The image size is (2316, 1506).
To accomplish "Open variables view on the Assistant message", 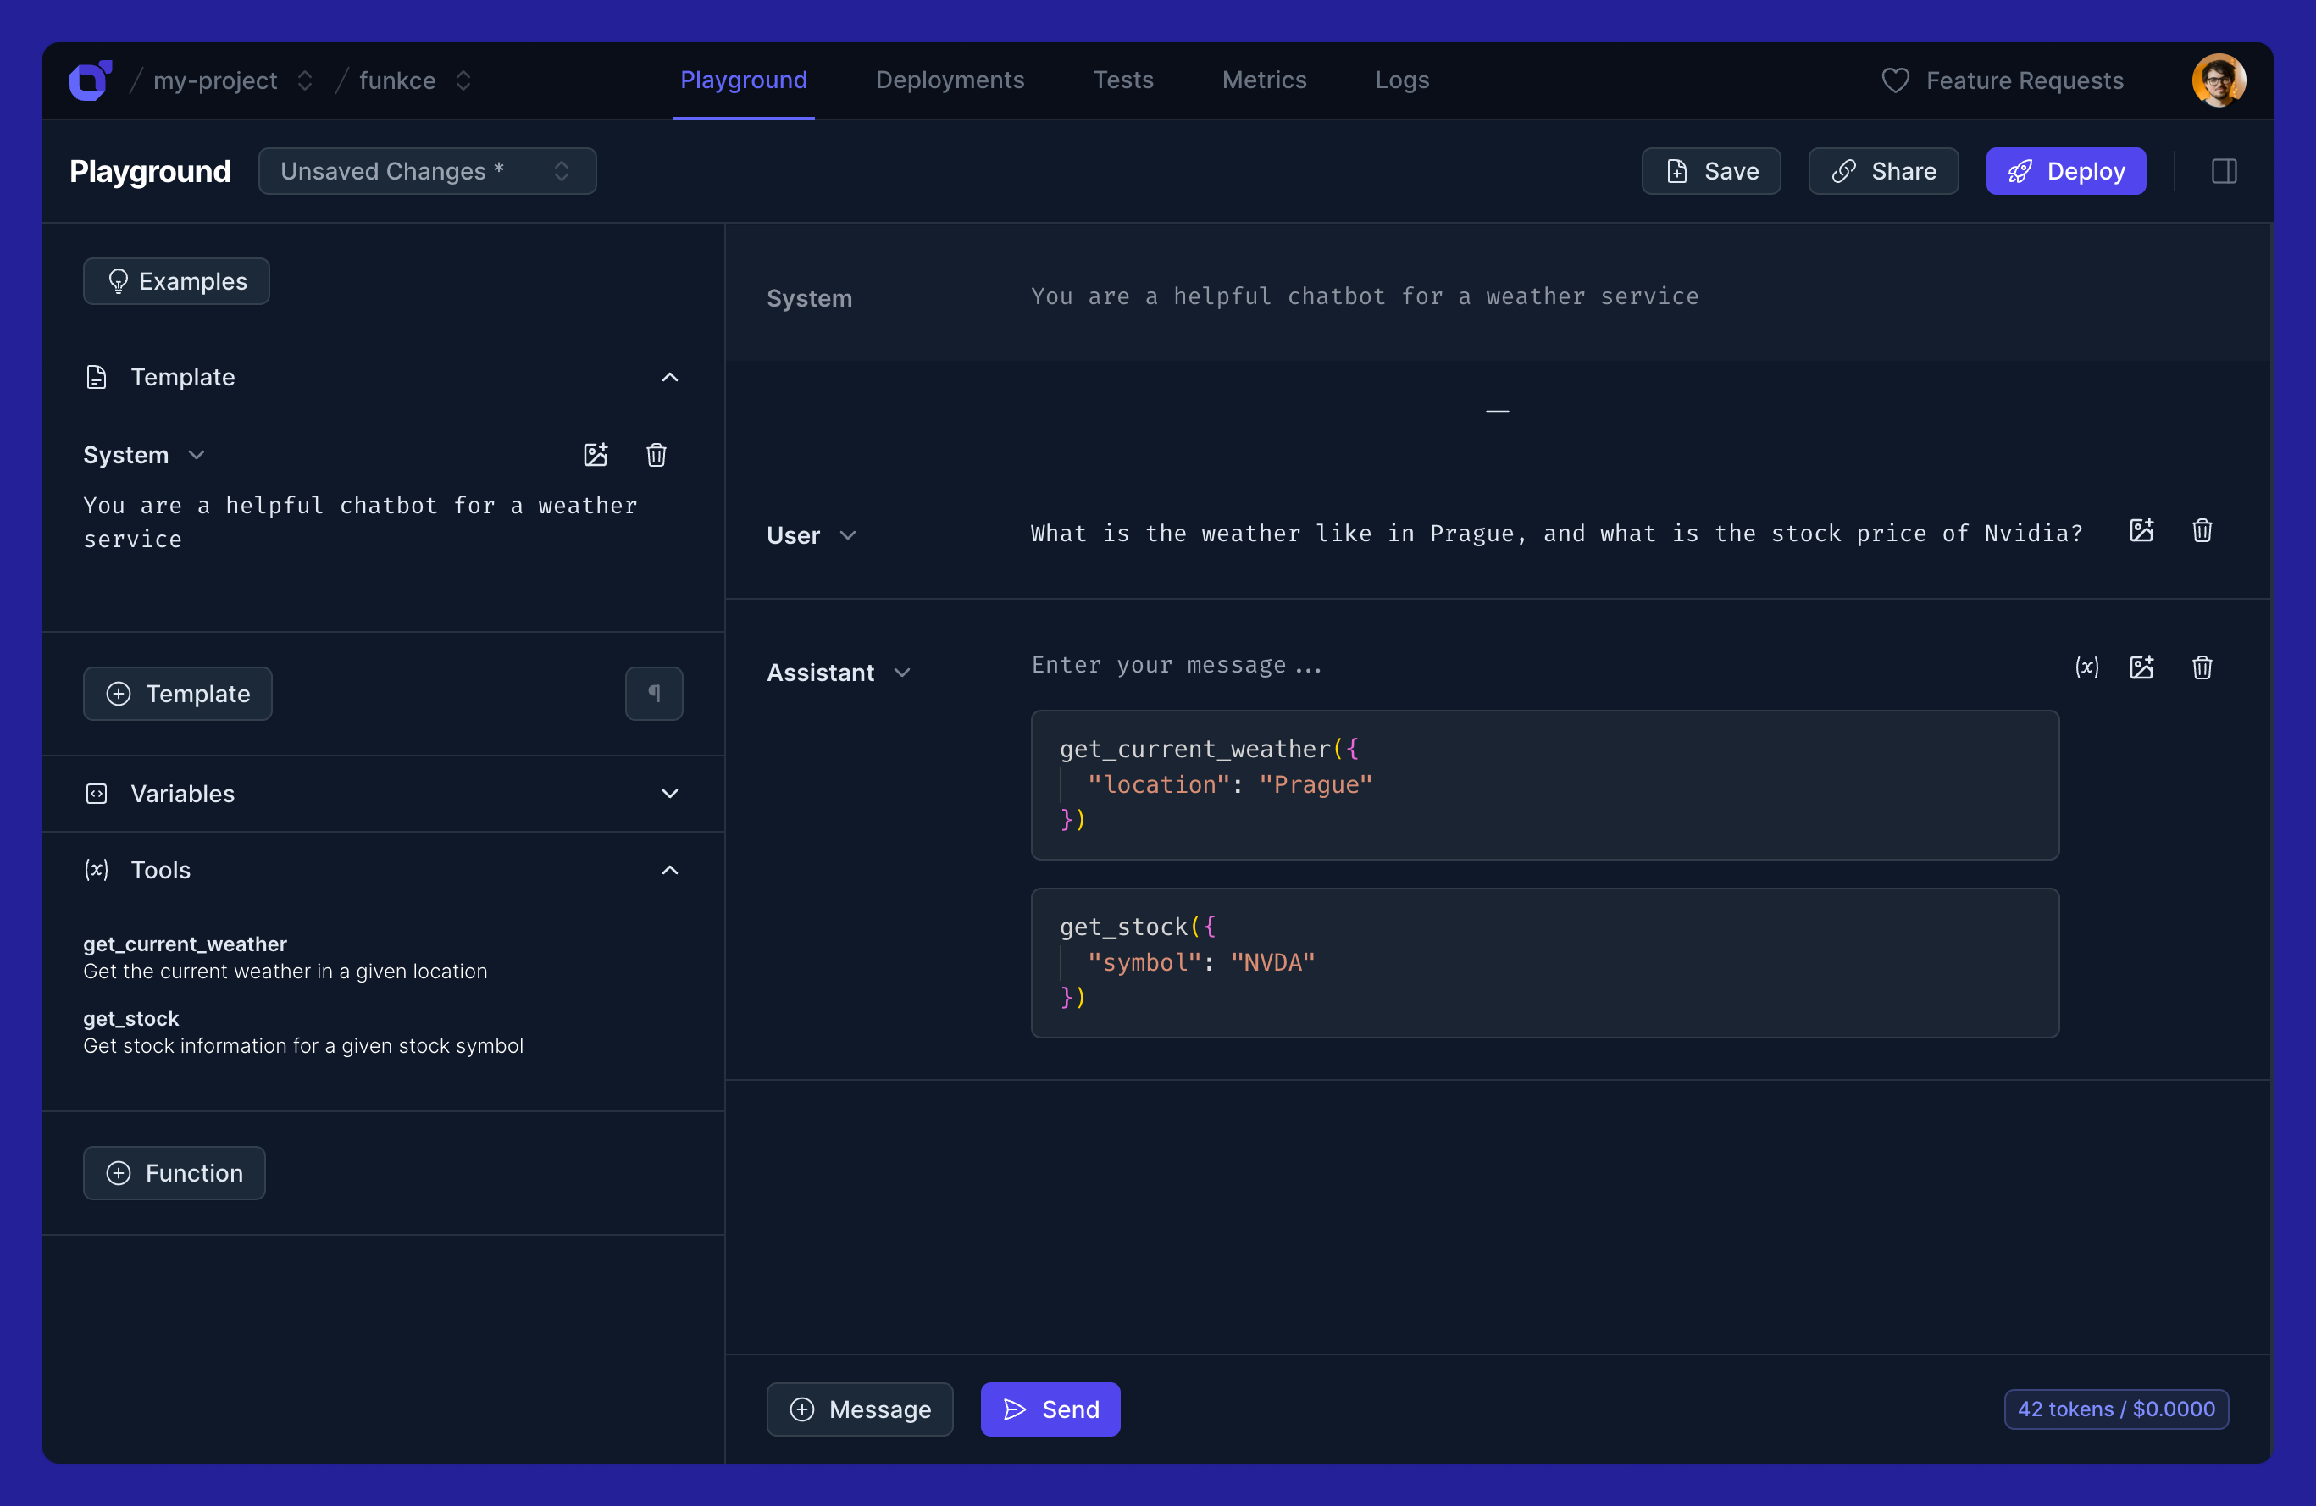I will pos(2087,668).
